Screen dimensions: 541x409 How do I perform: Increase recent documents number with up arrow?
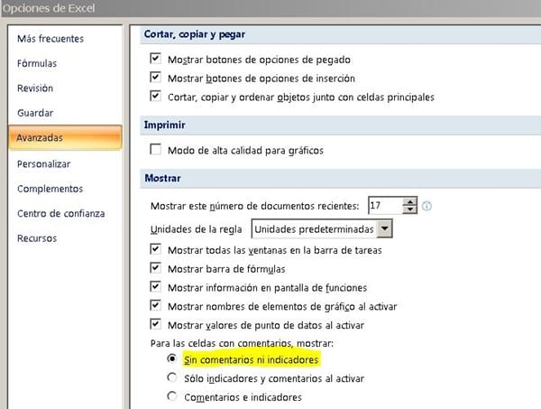pyautogui.click(x=410, y=201)
